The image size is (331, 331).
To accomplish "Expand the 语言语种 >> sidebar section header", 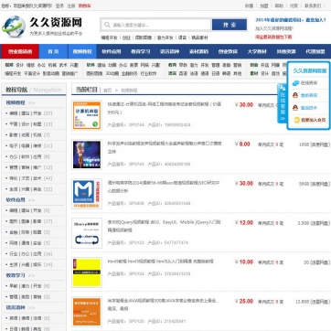I will pyautogui.click(x=20, y=307).
